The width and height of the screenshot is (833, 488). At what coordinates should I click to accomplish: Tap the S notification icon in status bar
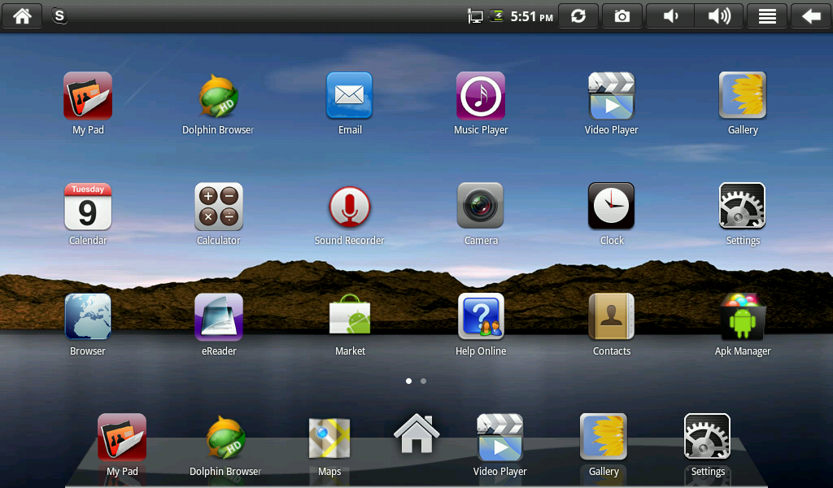59,16
